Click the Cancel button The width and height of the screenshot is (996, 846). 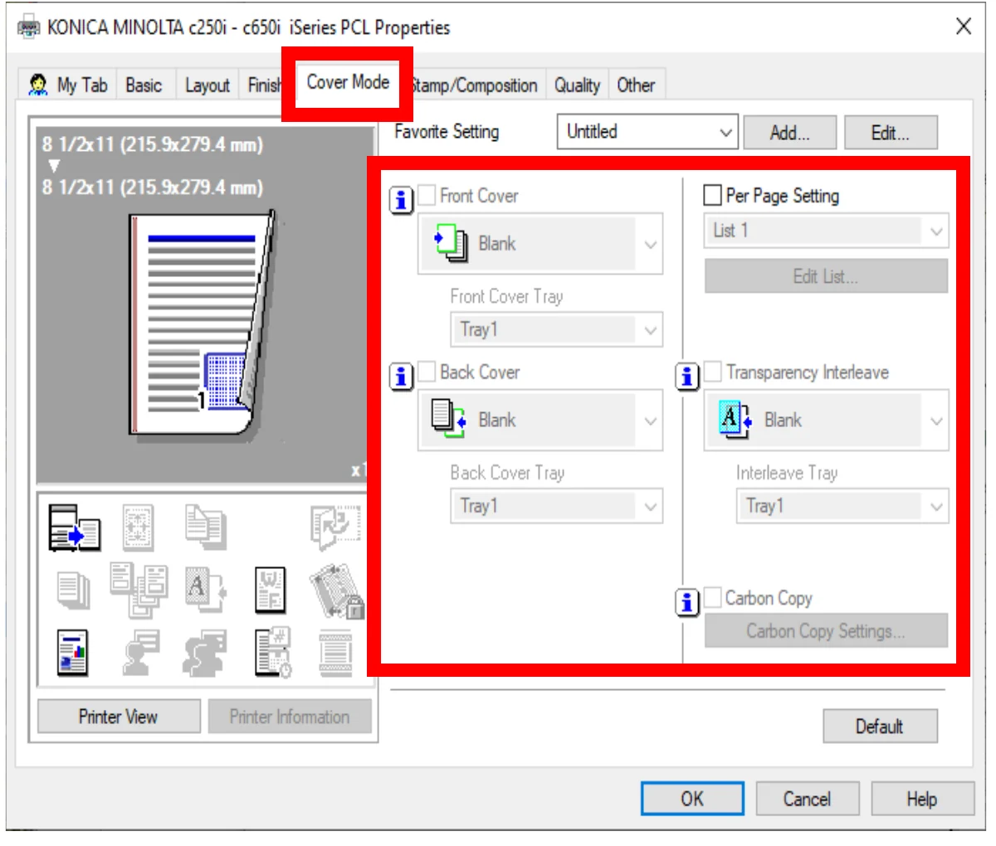pos(807,799)
